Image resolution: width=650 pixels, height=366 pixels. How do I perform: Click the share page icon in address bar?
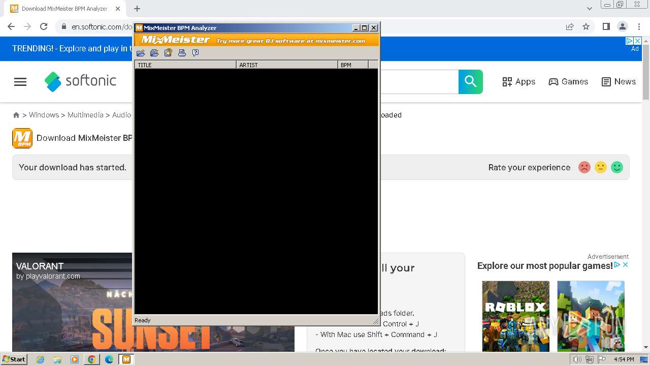pos(570,26)
